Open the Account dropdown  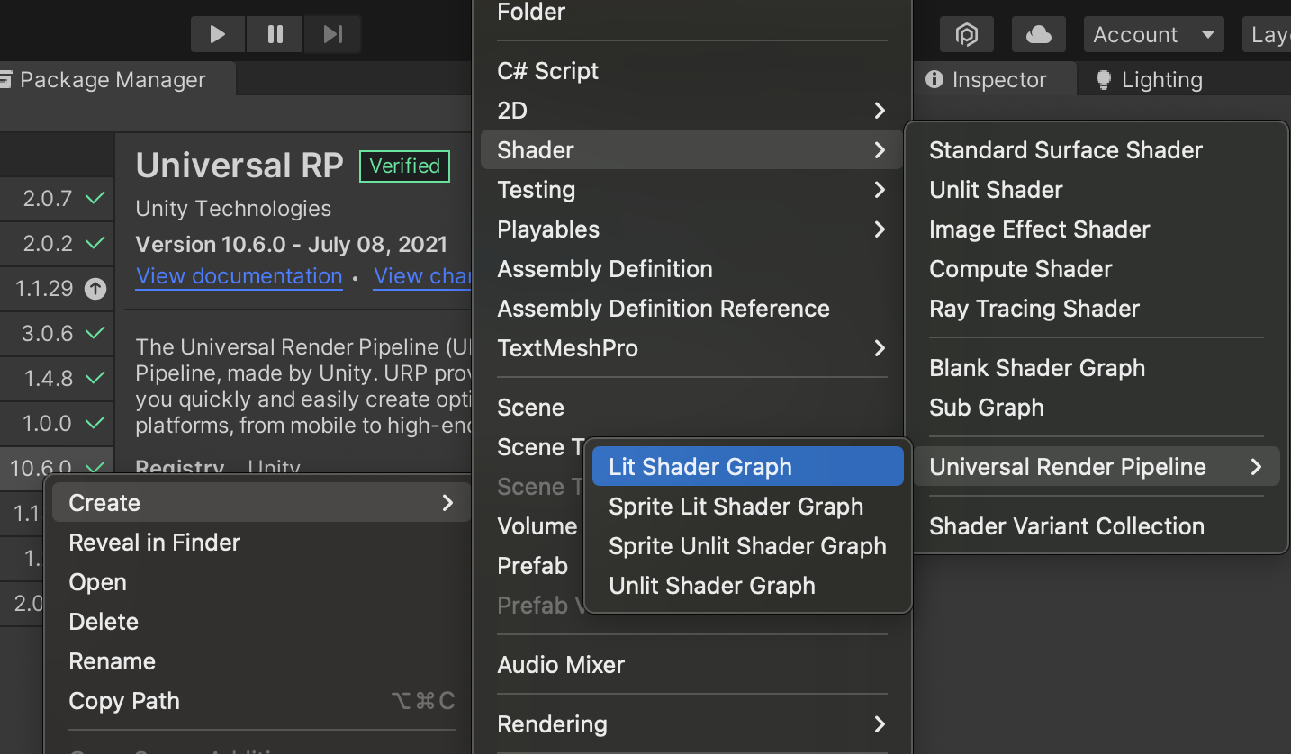[1154, 34]
